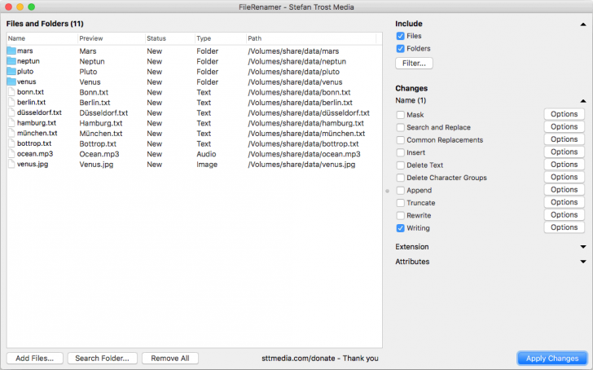Screen dimensions: 593x370
Task: Collapse the Name (1) section arrow
Action: pos(583,101)
